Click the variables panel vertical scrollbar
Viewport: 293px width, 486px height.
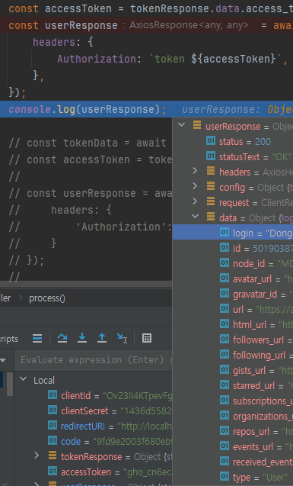coord(10,385)
